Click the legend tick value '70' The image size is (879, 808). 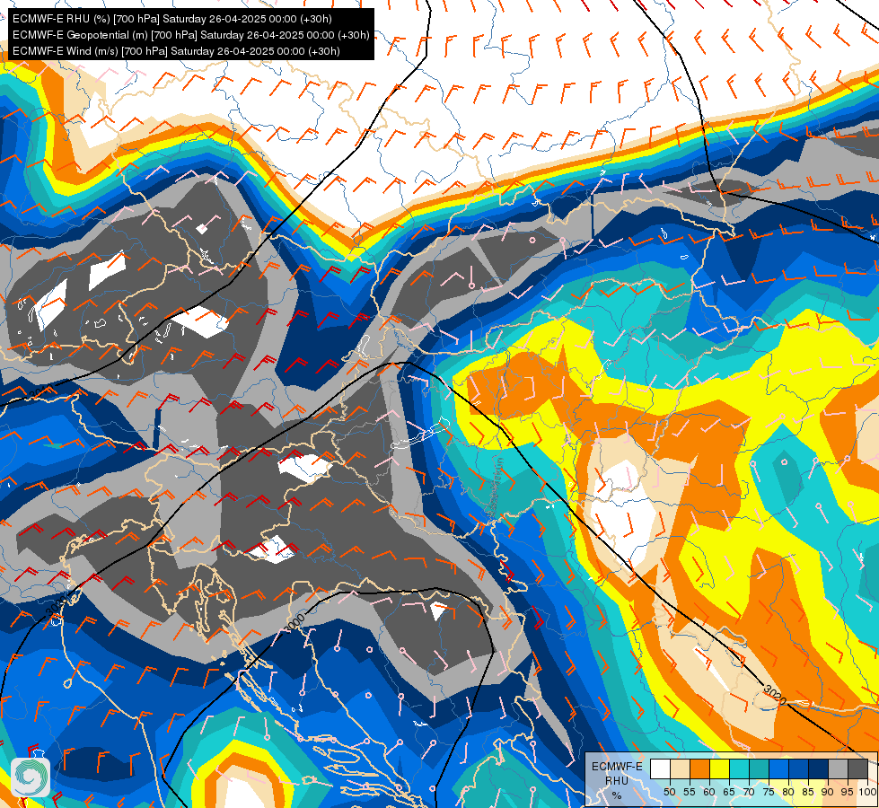click(749, 793)
